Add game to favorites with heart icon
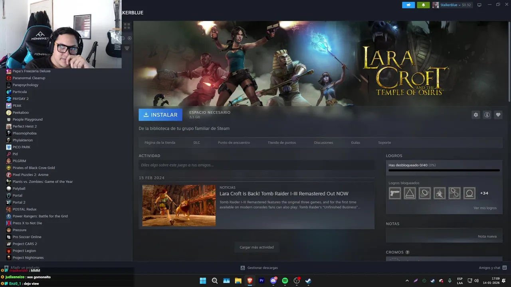 pyautogui.click(x=498, y=115)
